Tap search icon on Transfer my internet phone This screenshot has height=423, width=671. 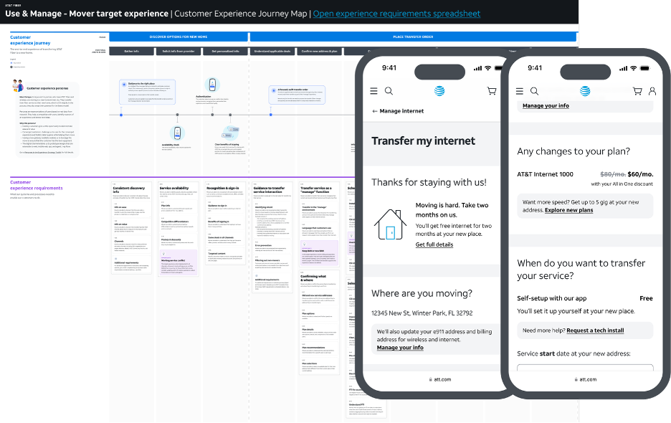tap(389, 91)
